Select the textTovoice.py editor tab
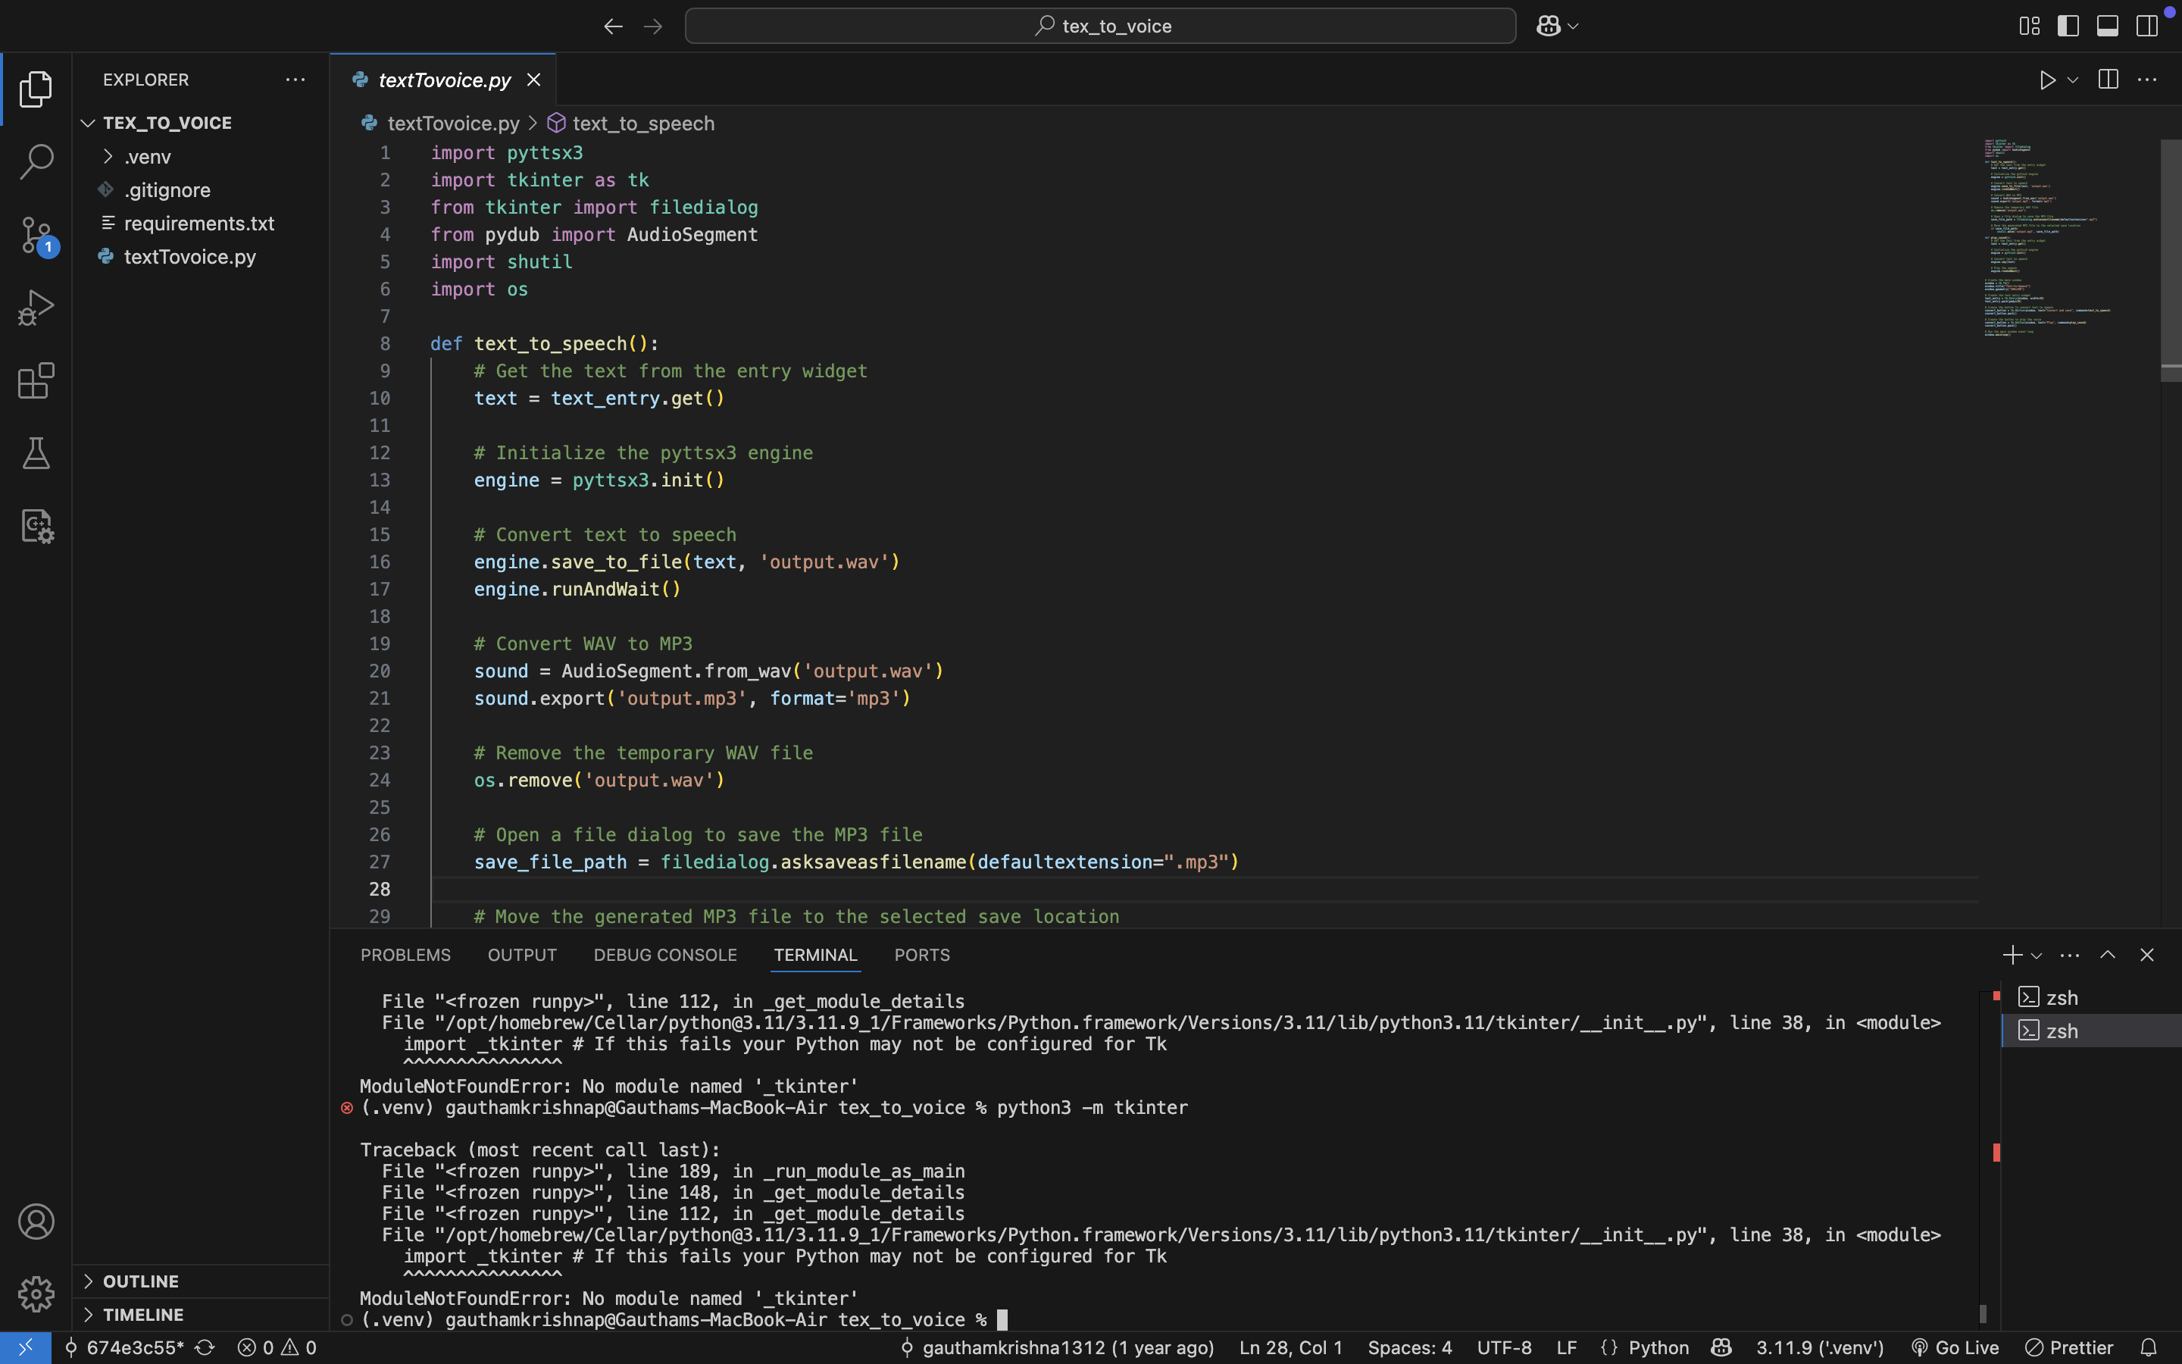 444,80
